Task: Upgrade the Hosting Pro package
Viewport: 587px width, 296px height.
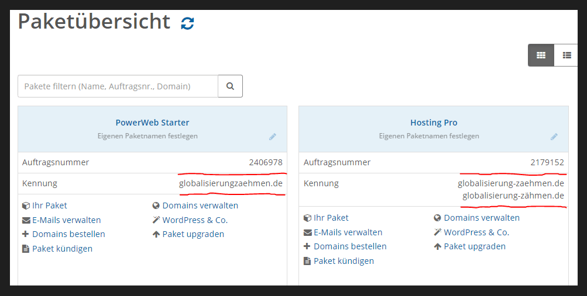Action: pyautogui.click(x=475, y=246)
